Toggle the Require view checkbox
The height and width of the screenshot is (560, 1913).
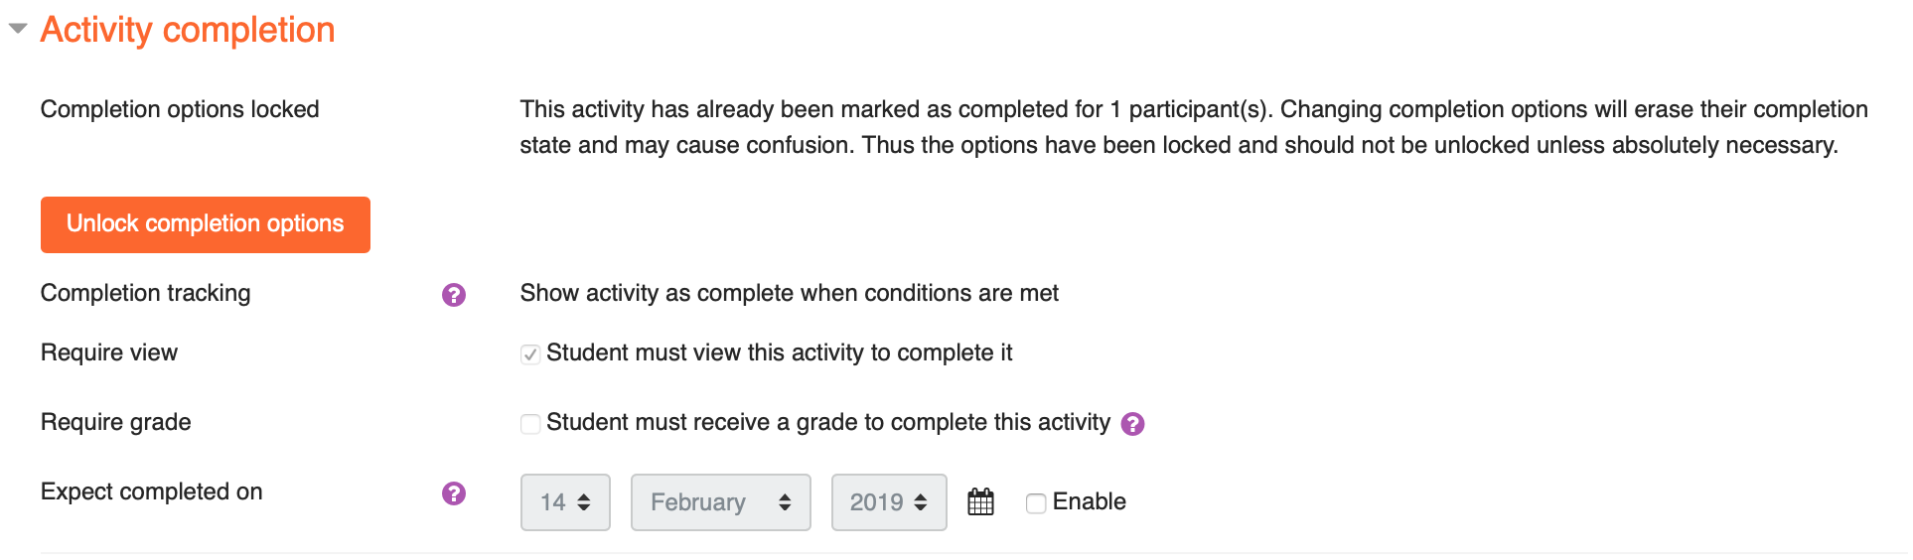pyautogui.click(x=530, y=354)
